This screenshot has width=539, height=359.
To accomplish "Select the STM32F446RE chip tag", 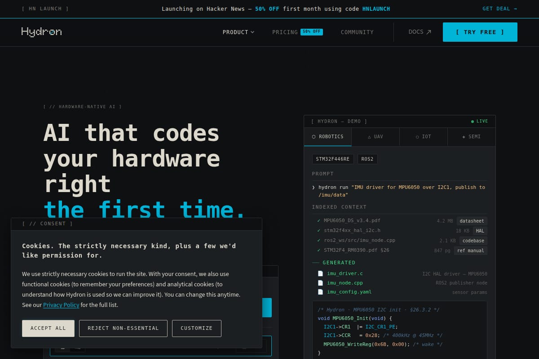I will tap(333, 159).
